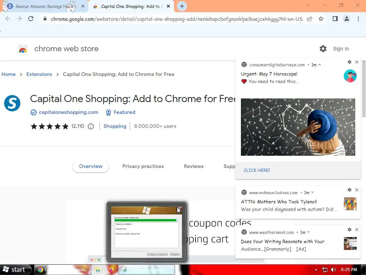The width and height of the screenshot is (366, 275).
Task: Open the Shopping category link
Action: coord(115,126)
